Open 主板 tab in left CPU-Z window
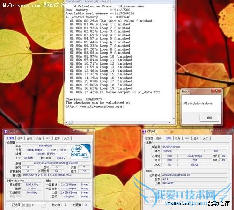This screenshot has width=234, height=210. click(x=29, y=138)
